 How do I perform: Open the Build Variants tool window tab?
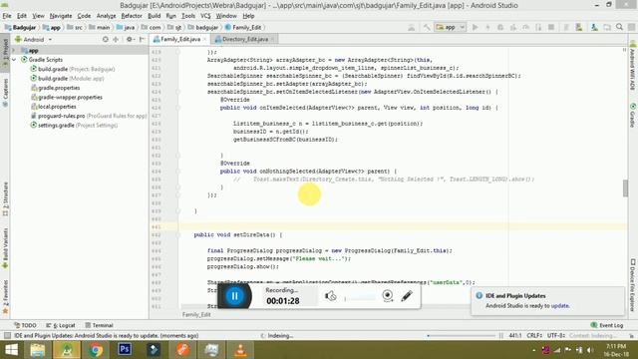tap(5, 248)
